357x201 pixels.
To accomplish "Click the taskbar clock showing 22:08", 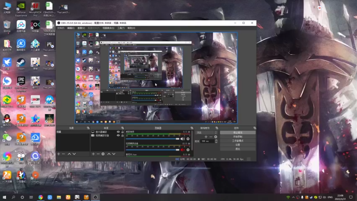I will (x=340, y=197).
